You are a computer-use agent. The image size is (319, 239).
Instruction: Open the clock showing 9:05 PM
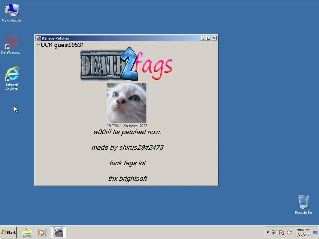(x=303, y=230)
